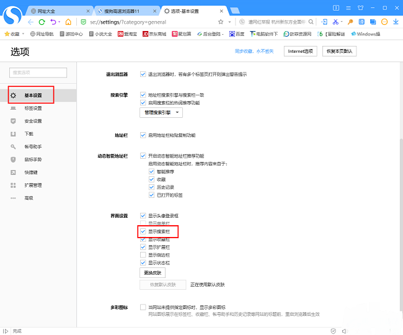Toggle 显示状态栏 checkbox
This screenshot has width=403, height=335.
tap(143, 263)
